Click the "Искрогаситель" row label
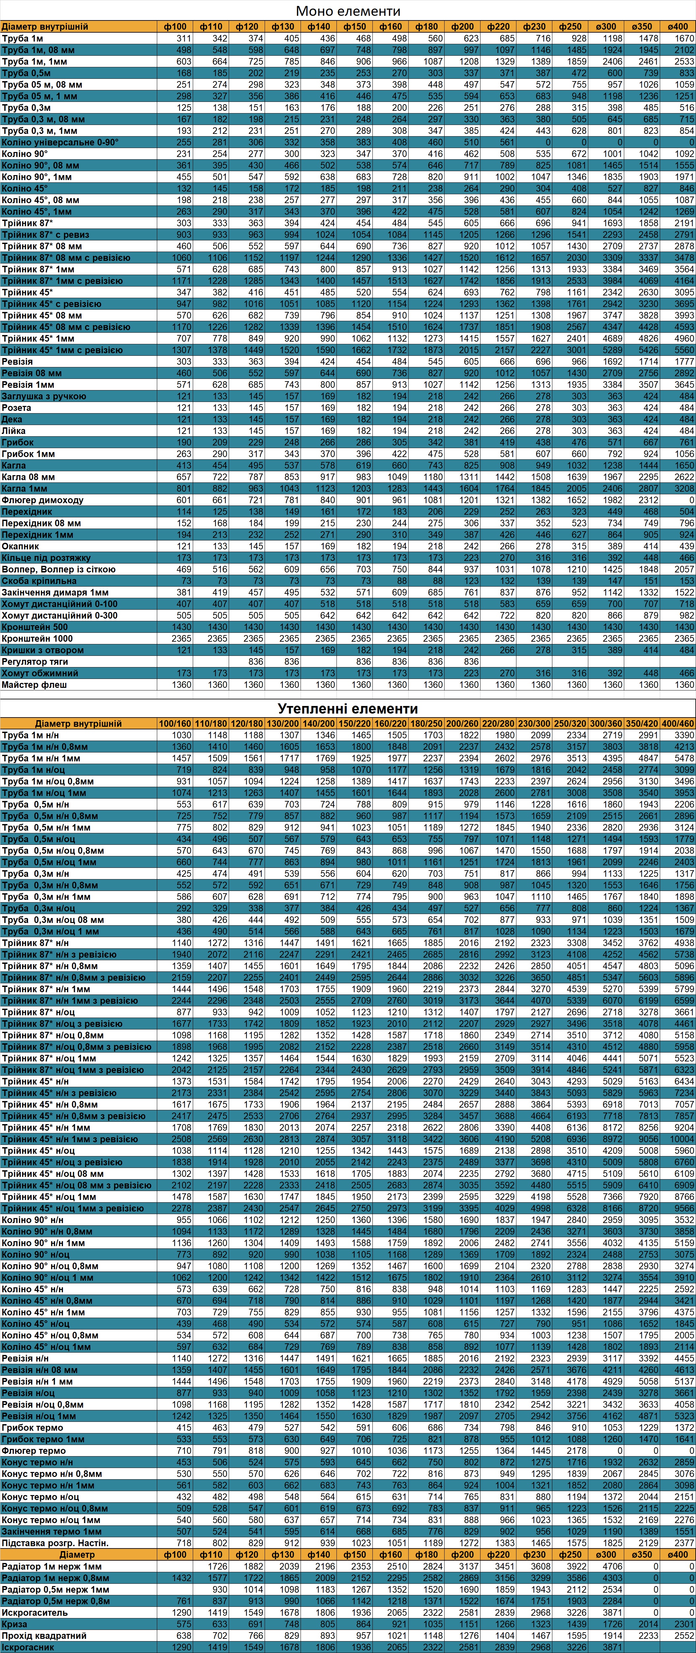 35,1613
